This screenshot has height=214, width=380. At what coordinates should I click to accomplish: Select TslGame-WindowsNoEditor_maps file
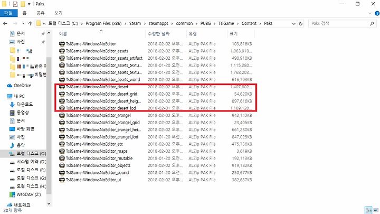97,151
